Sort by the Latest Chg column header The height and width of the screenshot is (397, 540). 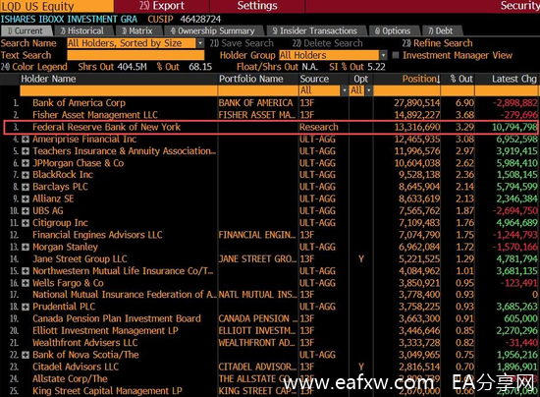[514, 79]
